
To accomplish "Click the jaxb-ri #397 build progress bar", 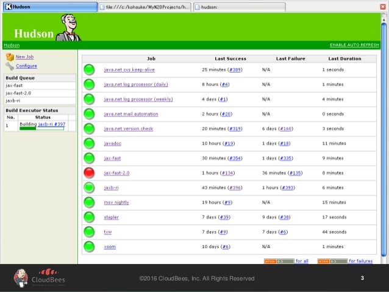I will 41,129.
